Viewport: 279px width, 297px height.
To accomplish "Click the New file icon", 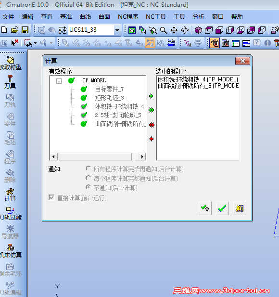I will pyautogui.click(x=4, y=30).
